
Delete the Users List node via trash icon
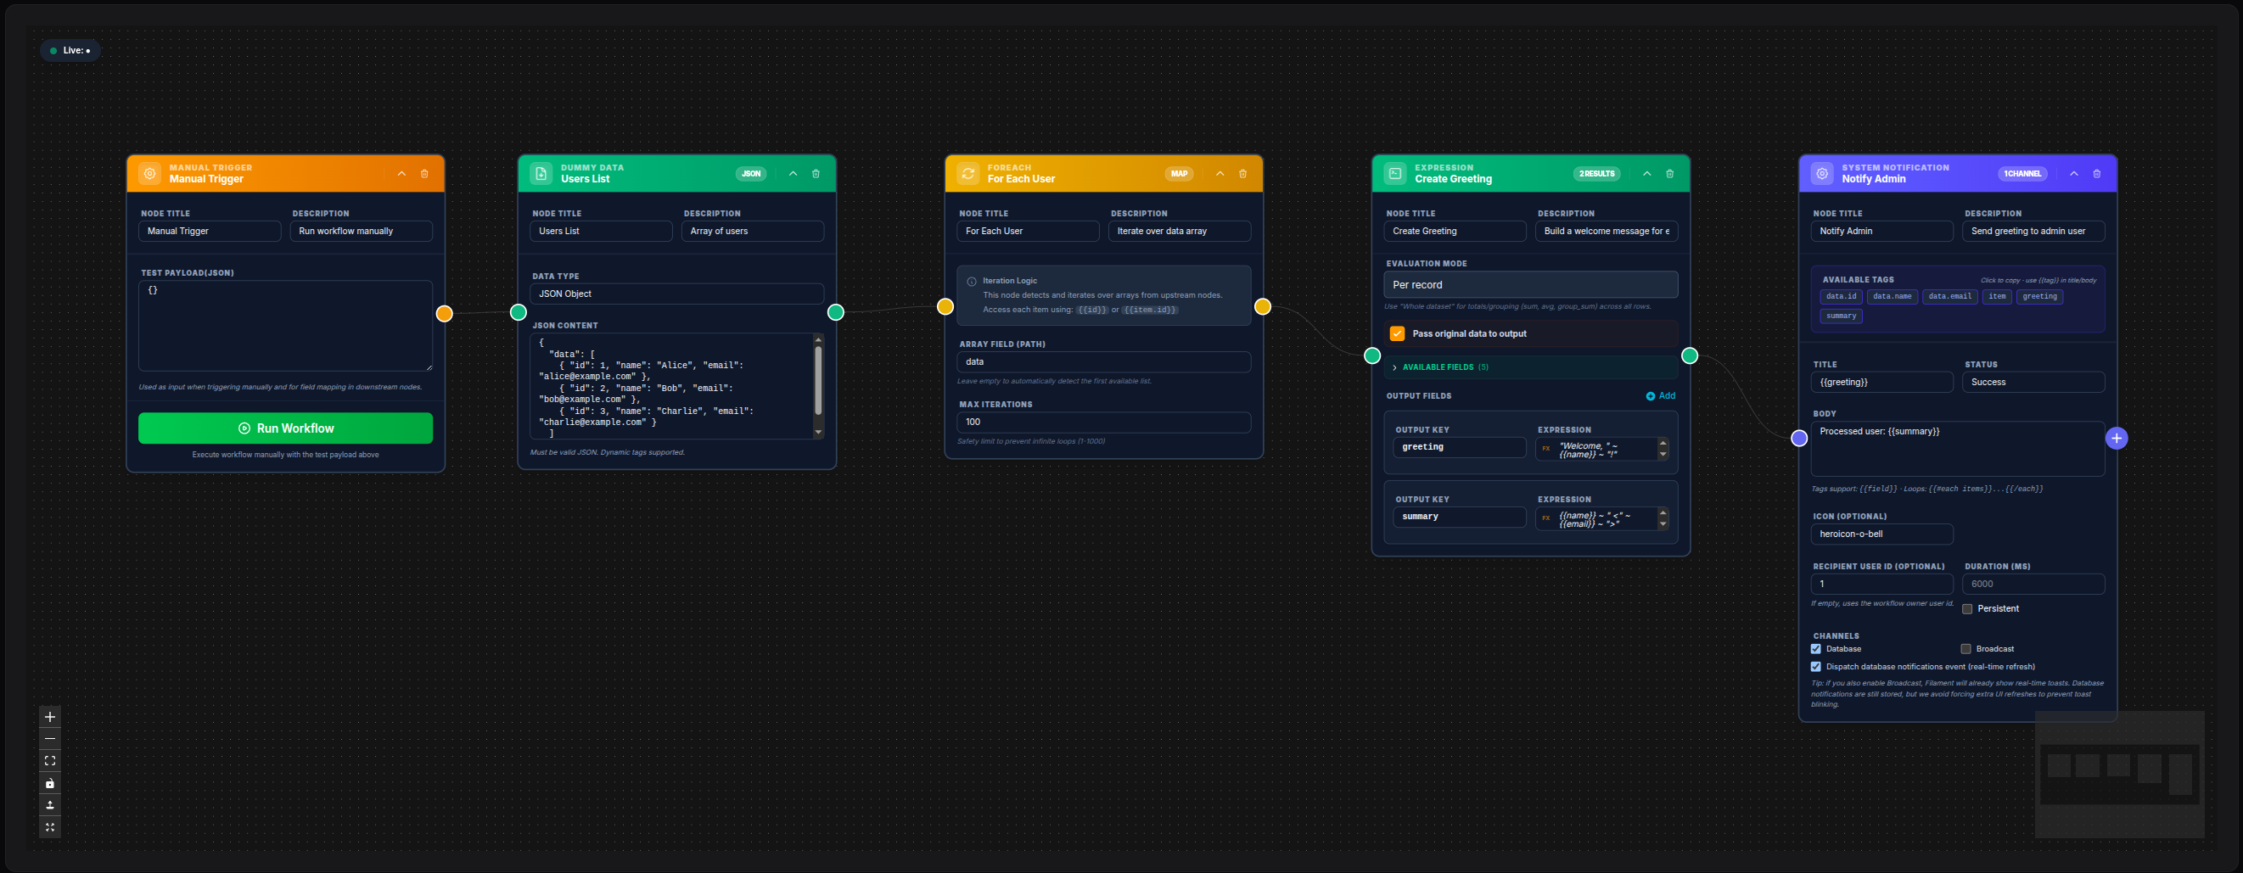[x=816, y=173]
